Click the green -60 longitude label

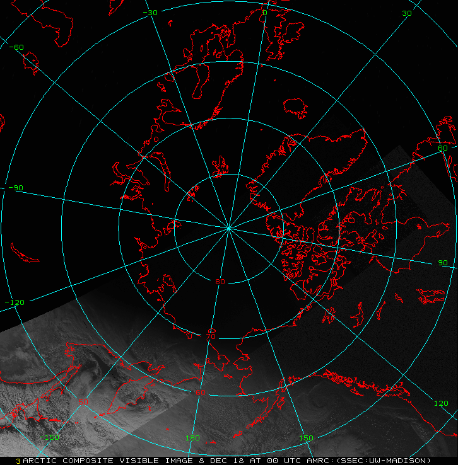(16, 47)
